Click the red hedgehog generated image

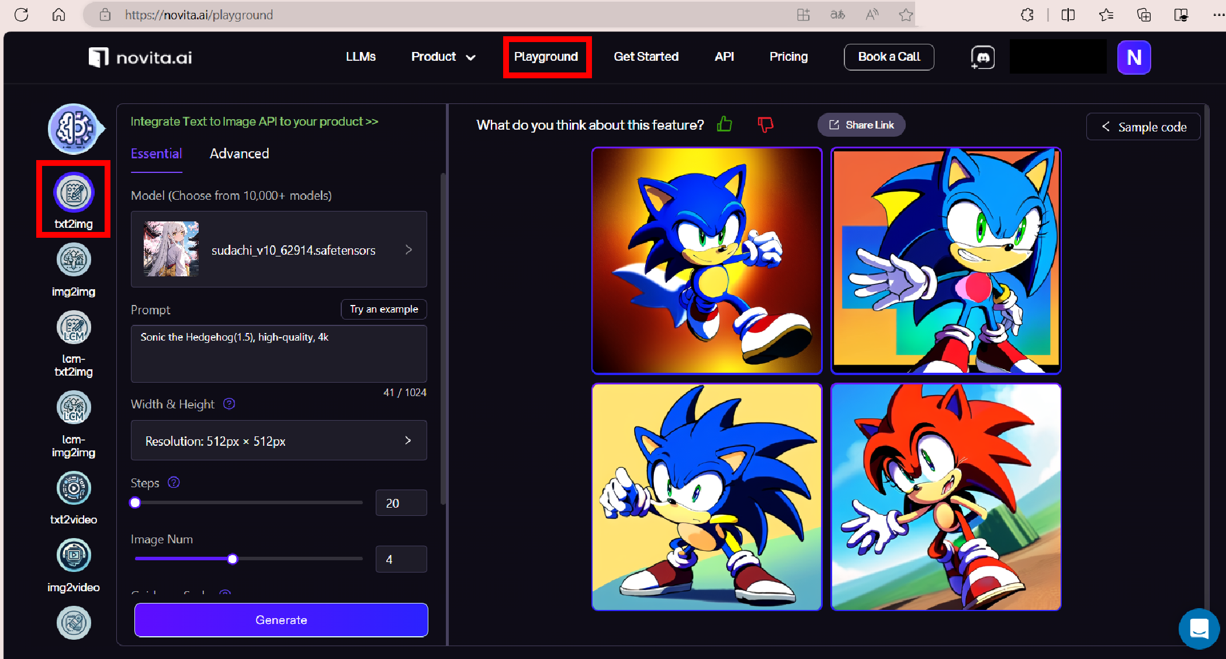[946, 497]
